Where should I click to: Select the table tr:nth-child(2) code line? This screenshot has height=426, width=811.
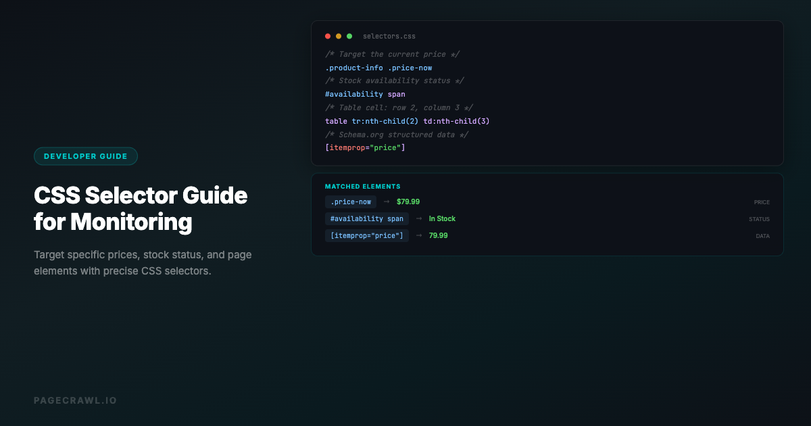point(407,121)
